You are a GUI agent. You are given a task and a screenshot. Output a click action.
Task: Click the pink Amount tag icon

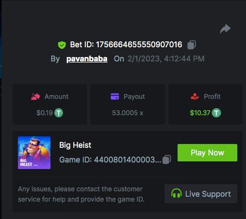point(35,97)
